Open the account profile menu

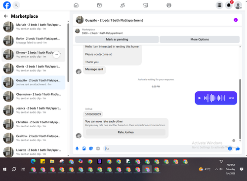click(x=238, y=5)
